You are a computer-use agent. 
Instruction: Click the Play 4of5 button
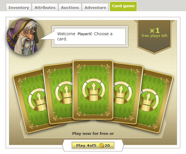[93, 145]
